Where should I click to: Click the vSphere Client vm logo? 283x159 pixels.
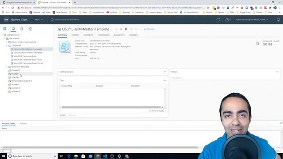tap(6, 19)
